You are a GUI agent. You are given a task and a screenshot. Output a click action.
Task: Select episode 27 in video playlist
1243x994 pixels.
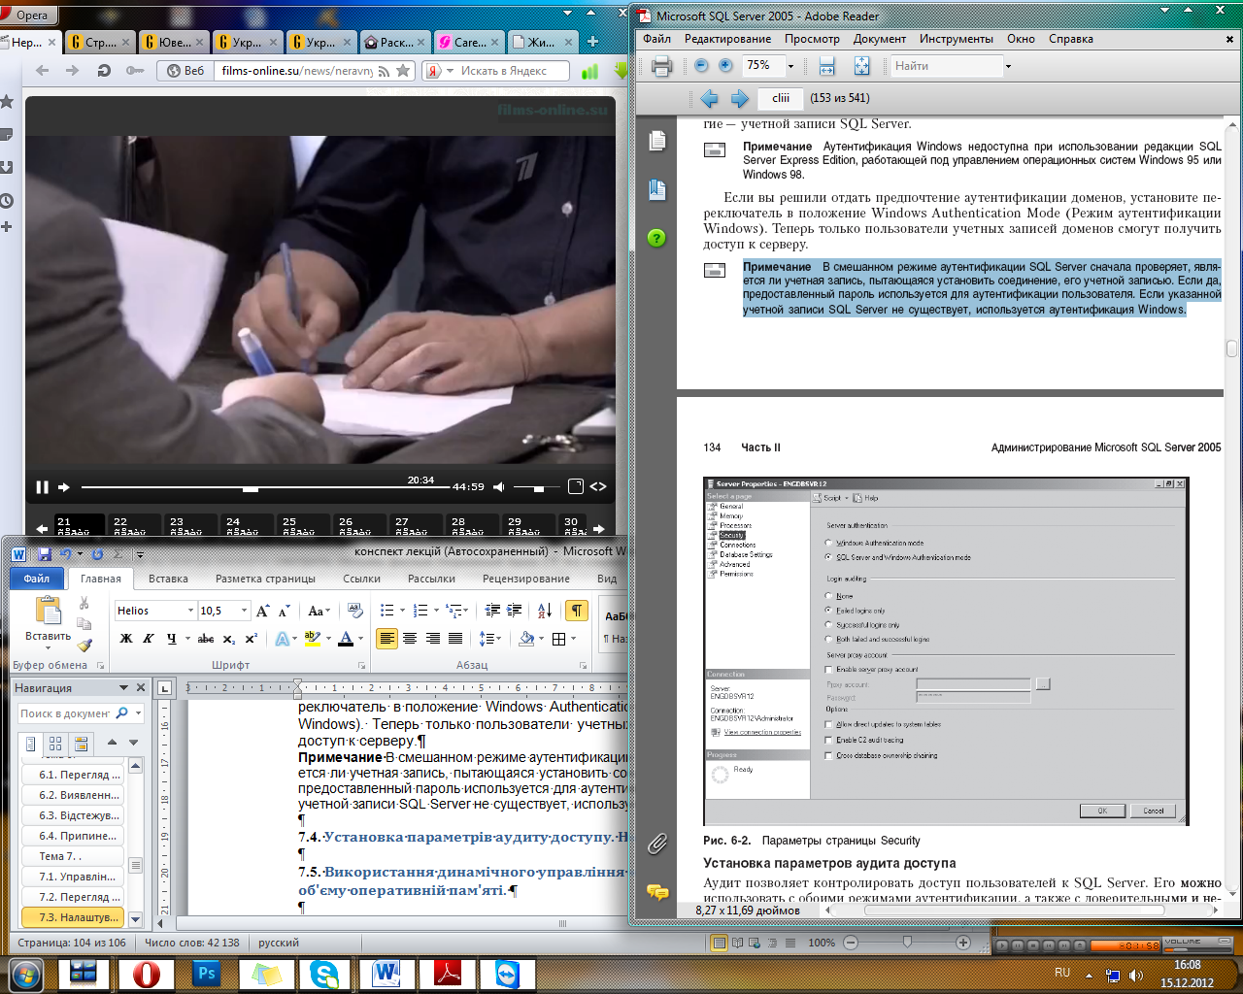coord(414,525)
